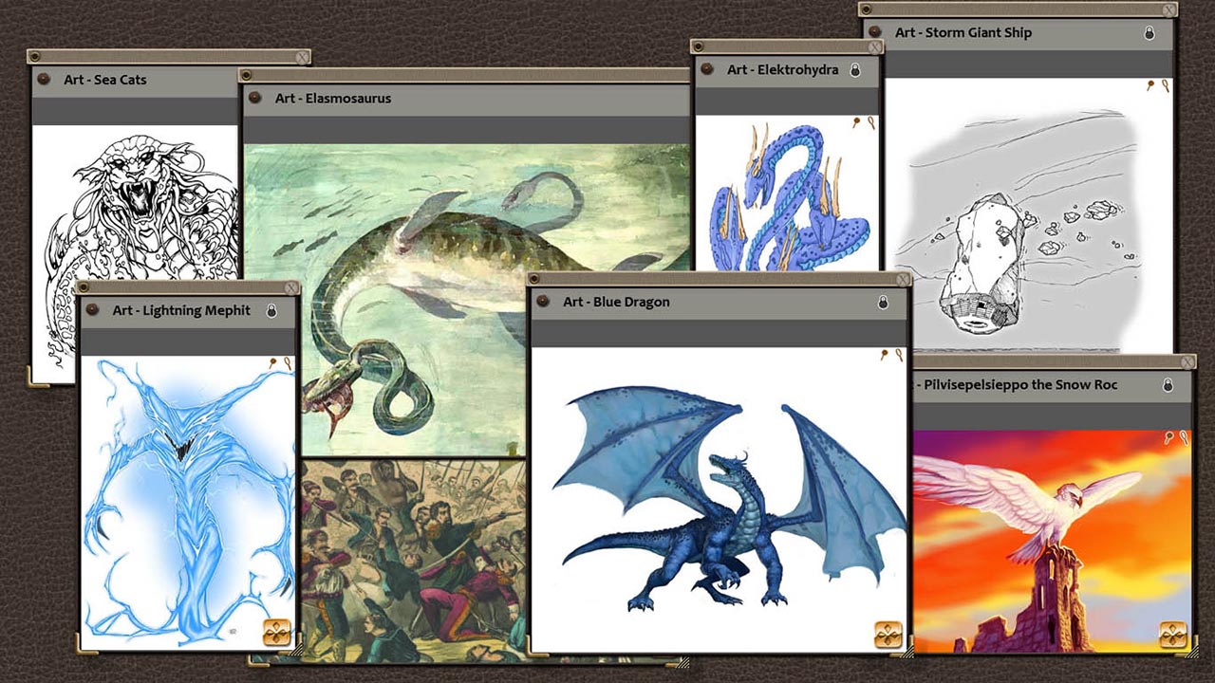Unlock the Blue Dragon window padlock
This screenshot has height=683, width=1215.
pyautogui.click(x=883, y=302)
